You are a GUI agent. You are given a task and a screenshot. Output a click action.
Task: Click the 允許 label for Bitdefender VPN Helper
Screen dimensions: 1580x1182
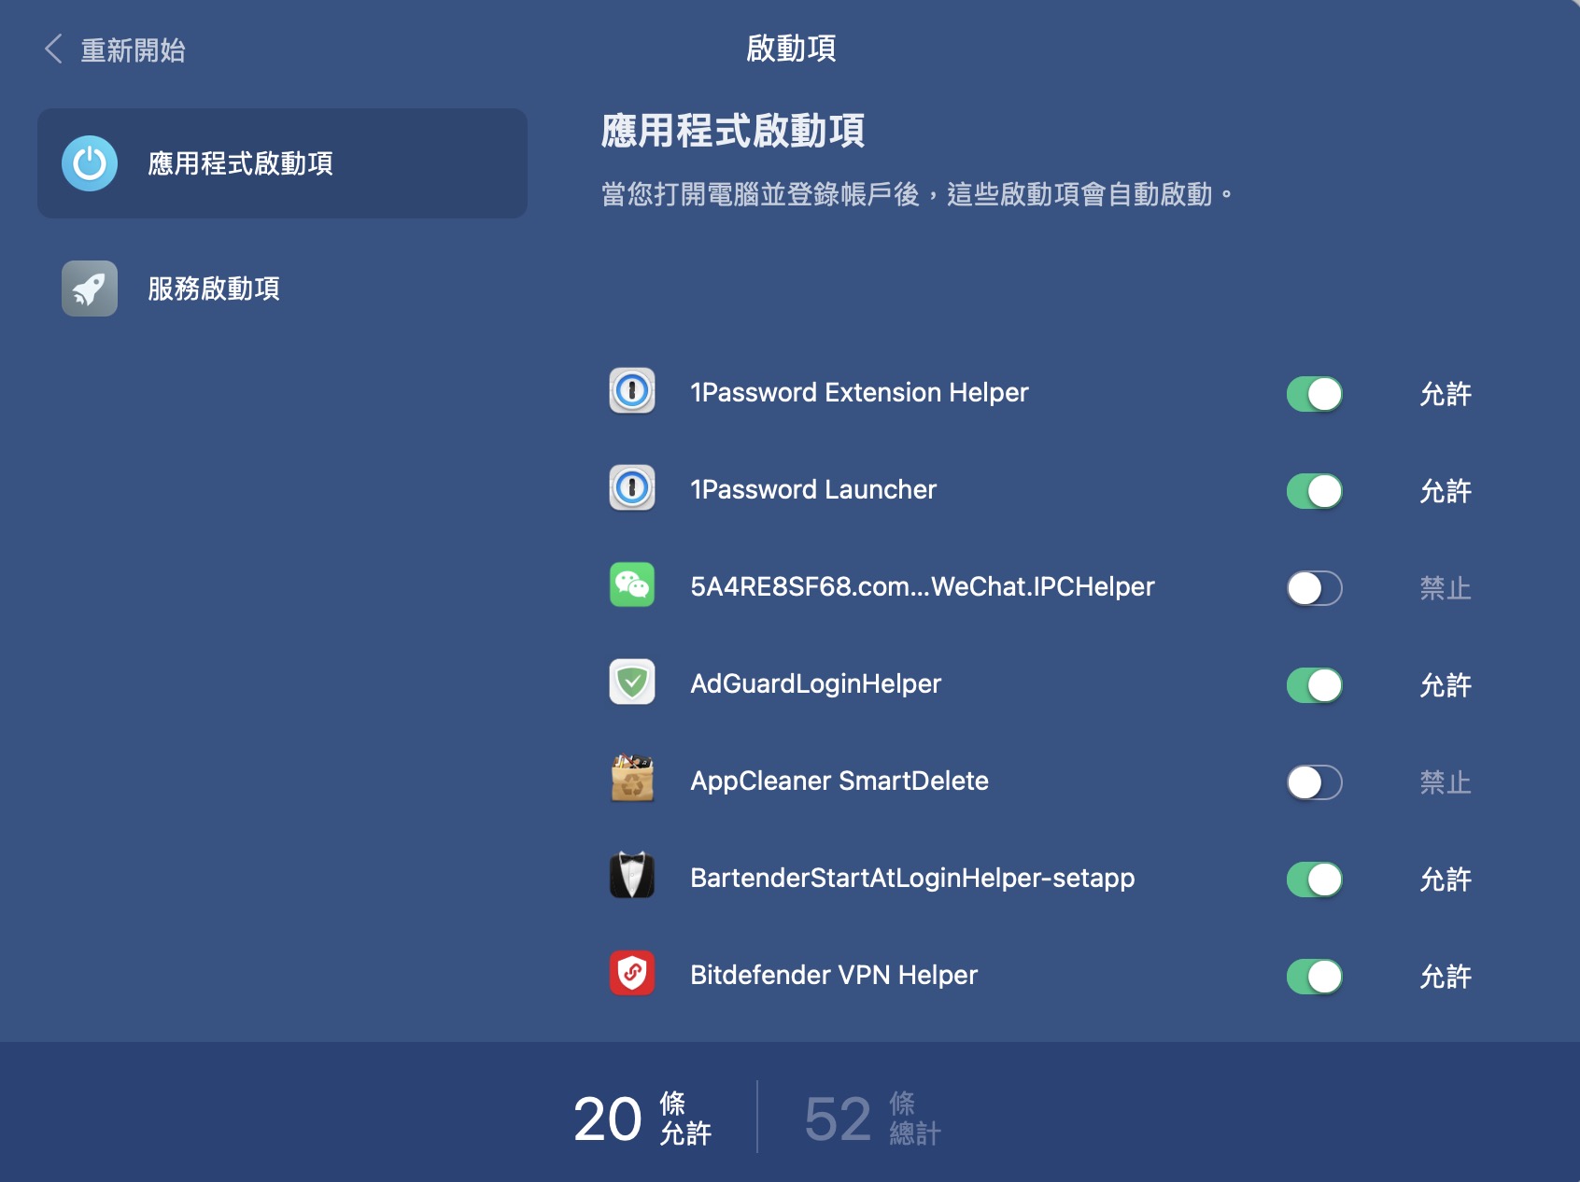pyautogui.click(x=1446, y=977)
